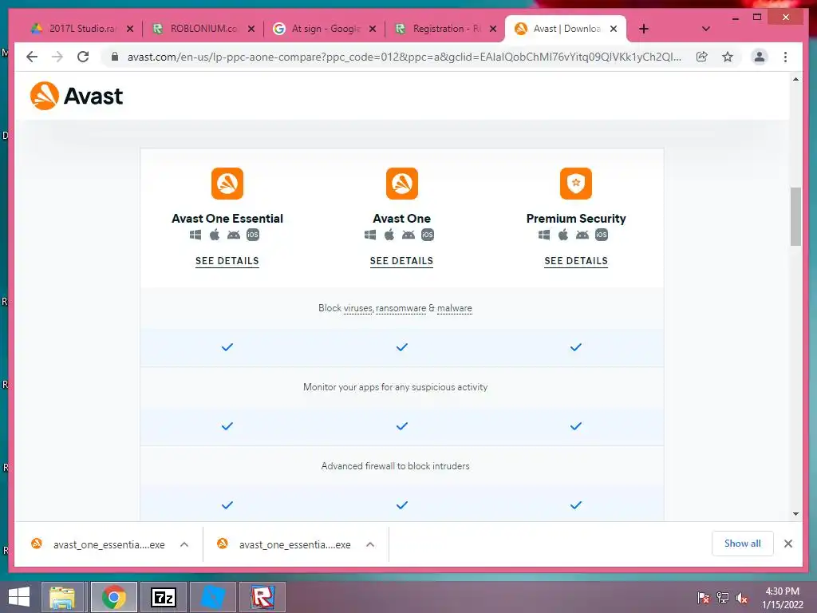Image resolution: width=817 pixels, height=613 pixels.
Task: Click the Chrome taskbar icon
Action: [x=113, y=597]
